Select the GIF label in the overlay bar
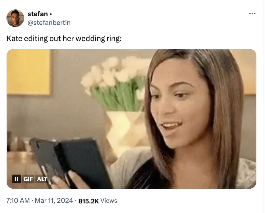This screenshot has height=213, width=265. pyautogui.click(x=28, y=178)
